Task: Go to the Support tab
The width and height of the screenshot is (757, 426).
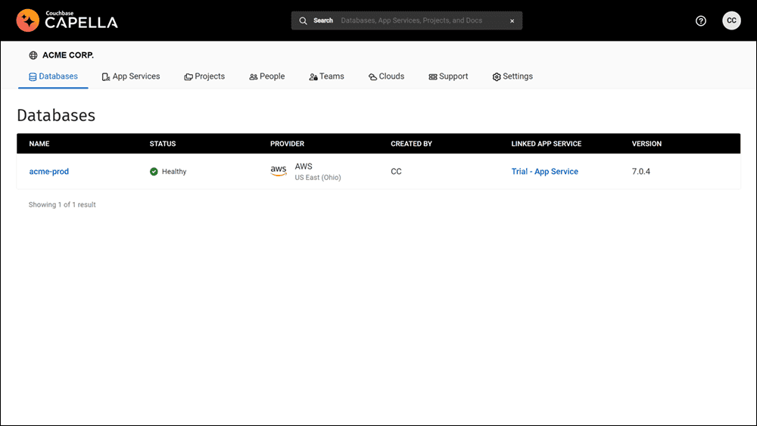Action: [448, 76]
